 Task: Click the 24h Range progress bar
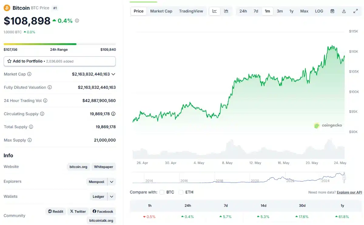(x=60, y=44)
